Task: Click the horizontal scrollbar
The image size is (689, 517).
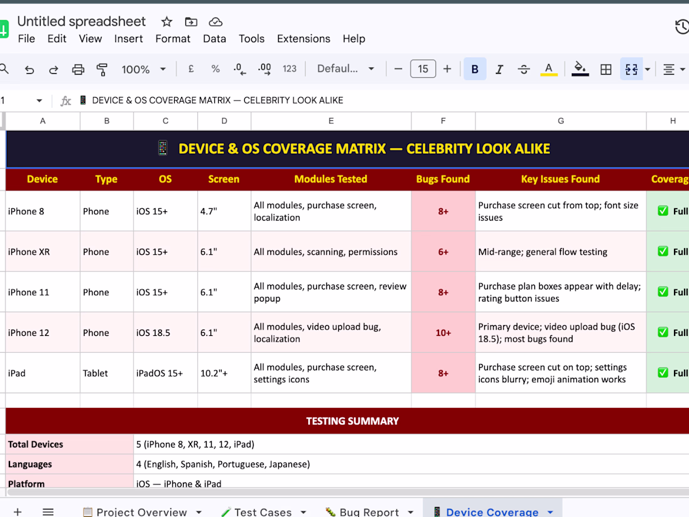Action: point(347,493)
